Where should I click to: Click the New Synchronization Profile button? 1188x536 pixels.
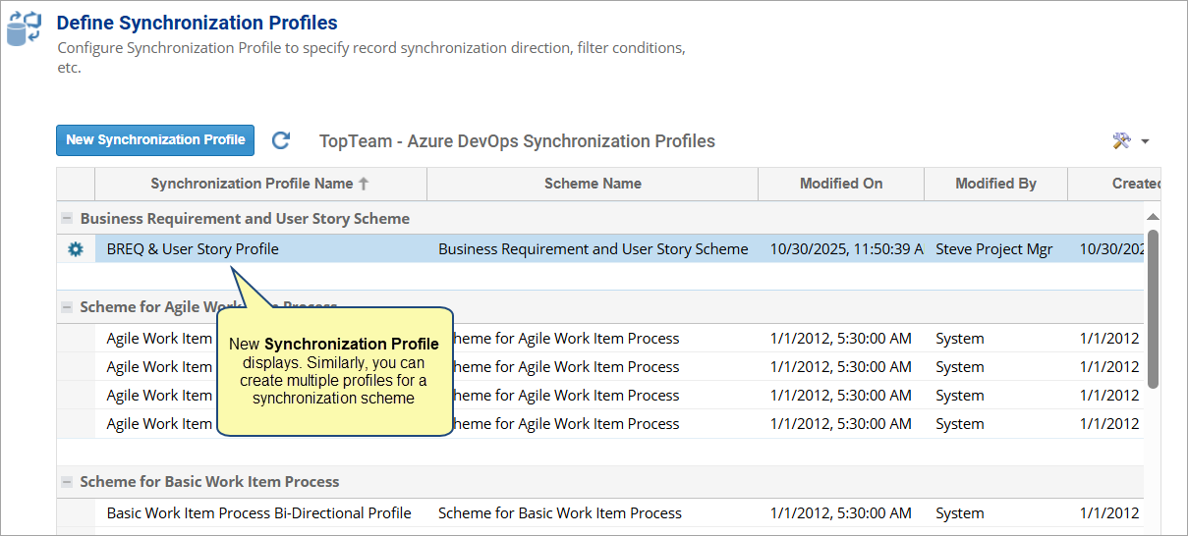pos(155,140)
